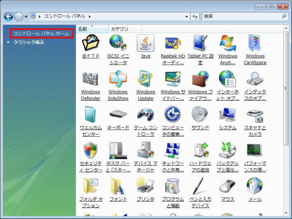
Task: Sort by 名前 column header
Action: click(93, 29)
